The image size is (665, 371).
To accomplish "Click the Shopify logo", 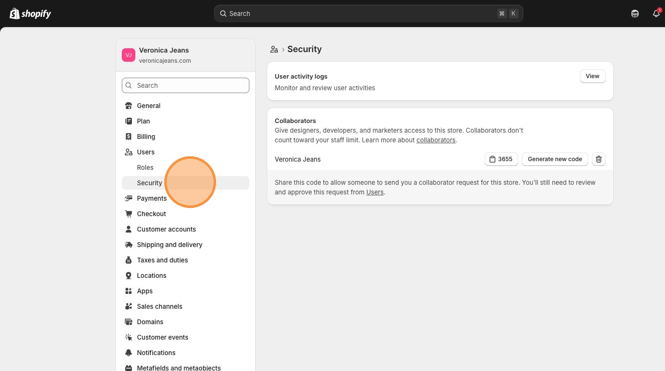I will 30,14.
